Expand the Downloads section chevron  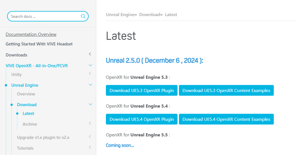click(90, 54)
